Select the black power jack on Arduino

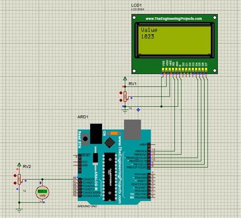pos(96,134)
